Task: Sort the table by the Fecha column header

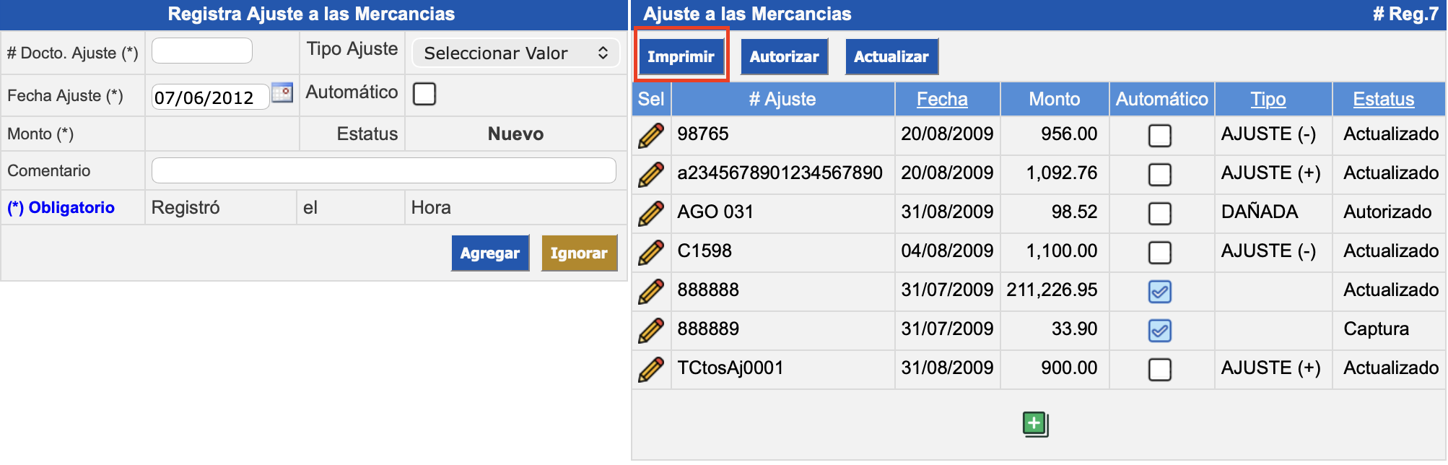Action: (941, 100)
